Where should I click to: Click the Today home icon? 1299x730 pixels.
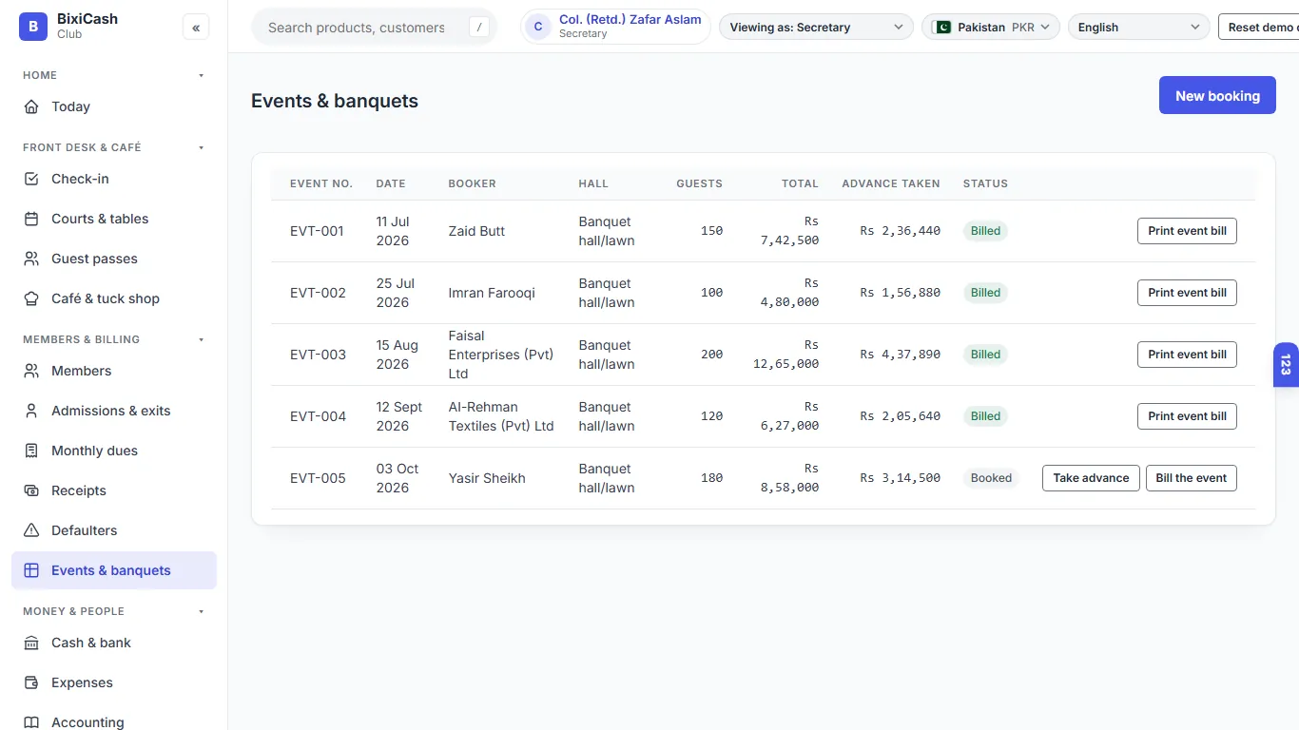click(31, 106)
